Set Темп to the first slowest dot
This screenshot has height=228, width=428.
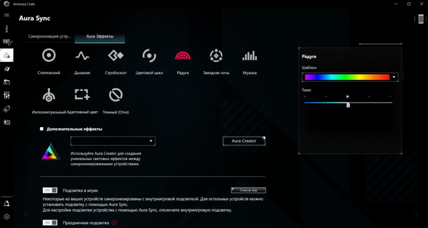point(305,96)
